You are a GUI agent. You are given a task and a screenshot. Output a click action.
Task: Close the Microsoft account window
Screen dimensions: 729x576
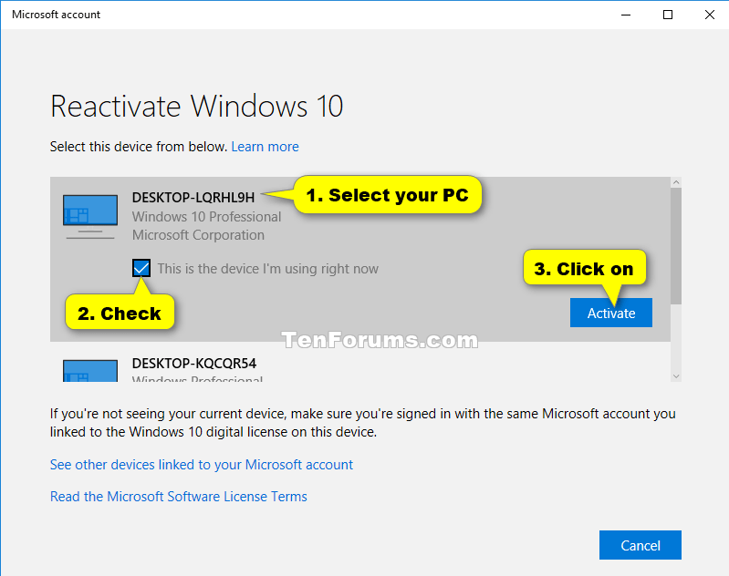(x=710, y=15)
